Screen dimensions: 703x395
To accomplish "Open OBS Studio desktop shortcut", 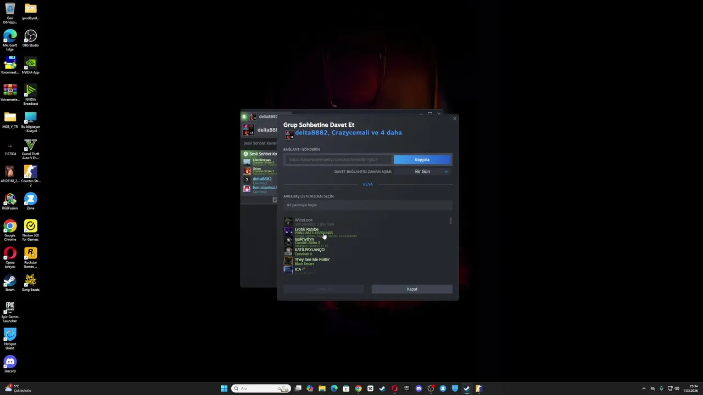I will click(x=30, y=38).
